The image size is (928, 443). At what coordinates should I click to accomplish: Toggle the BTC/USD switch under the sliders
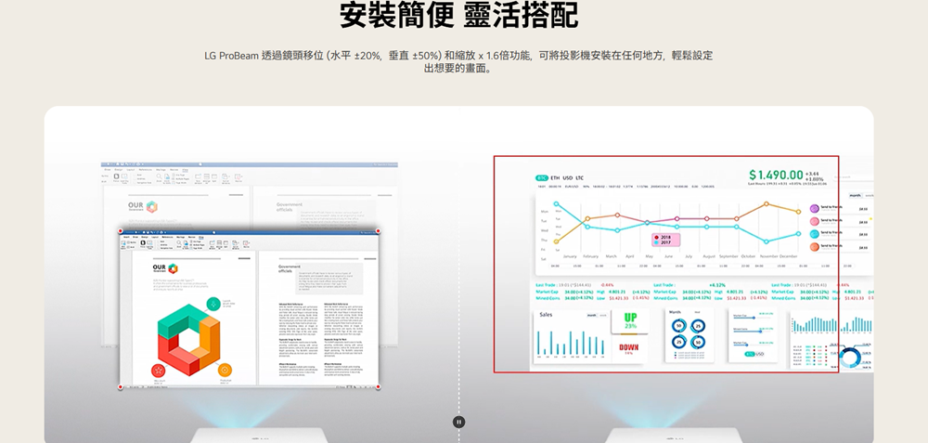pyautogui.click(x=754, y=354)
